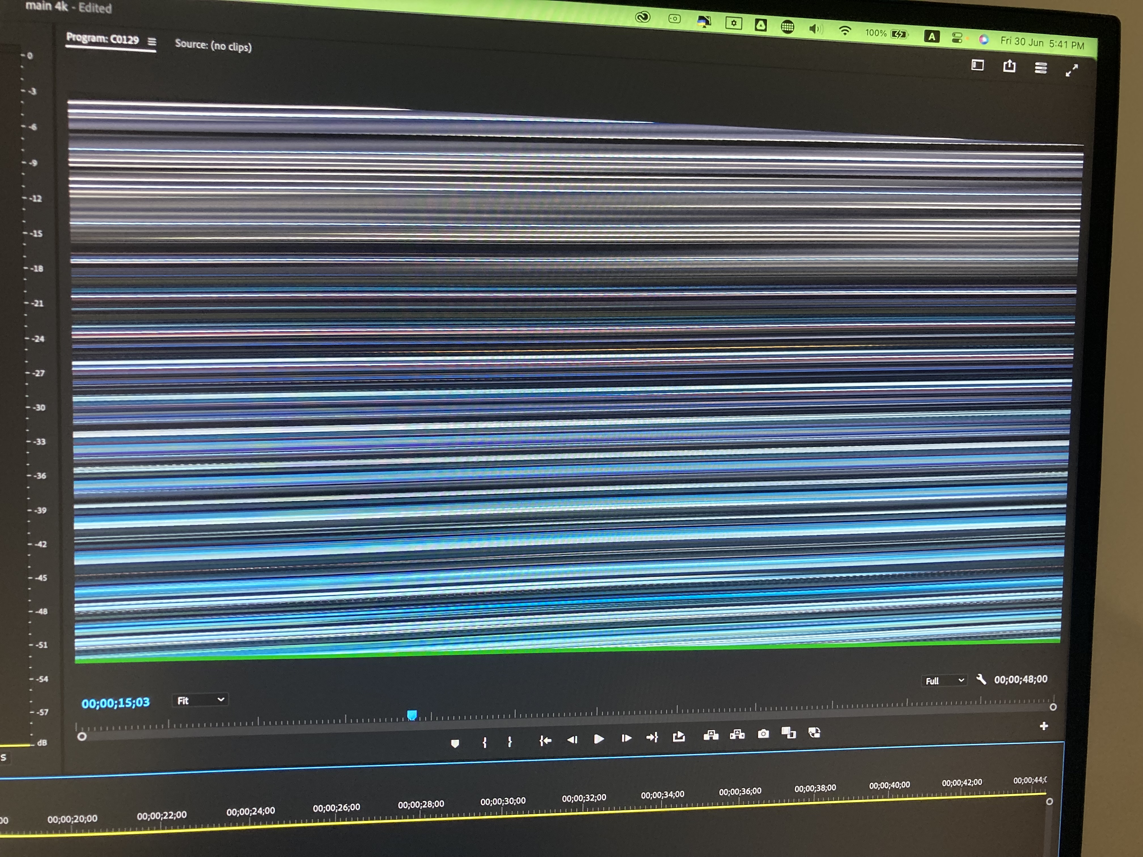Click the Mark In bracket button

(x=484, y=742)
